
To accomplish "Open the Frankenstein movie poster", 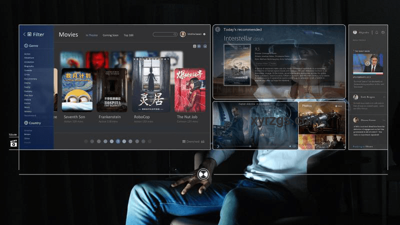I will [x=112, y=90].
